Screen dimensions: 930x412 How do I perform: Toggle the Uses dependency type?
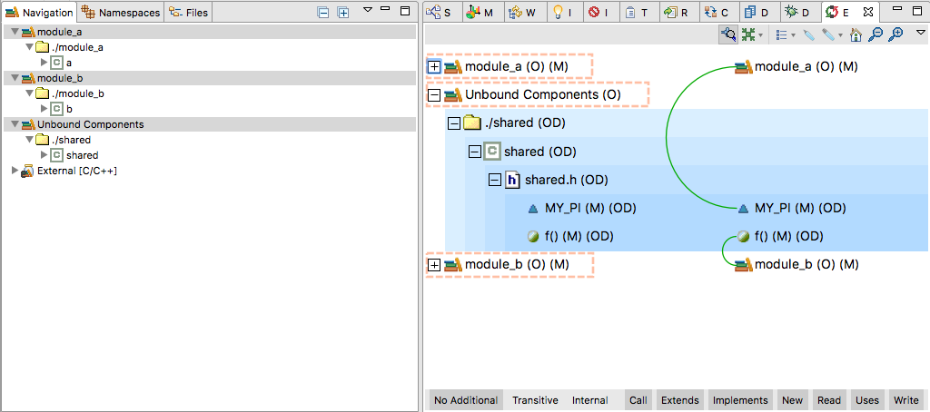866,400
